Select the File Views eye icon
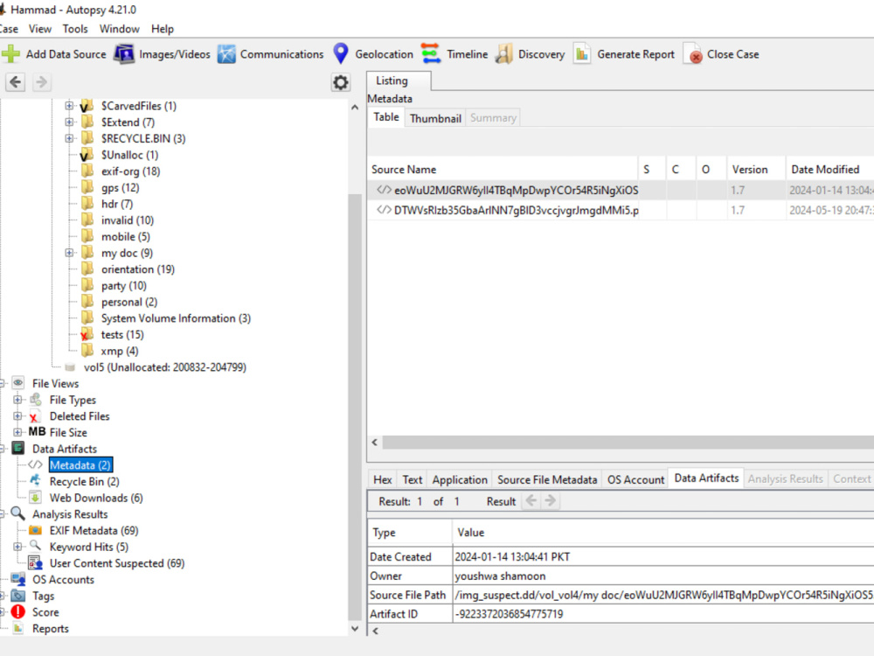874x656 pixels. point(18,383)
